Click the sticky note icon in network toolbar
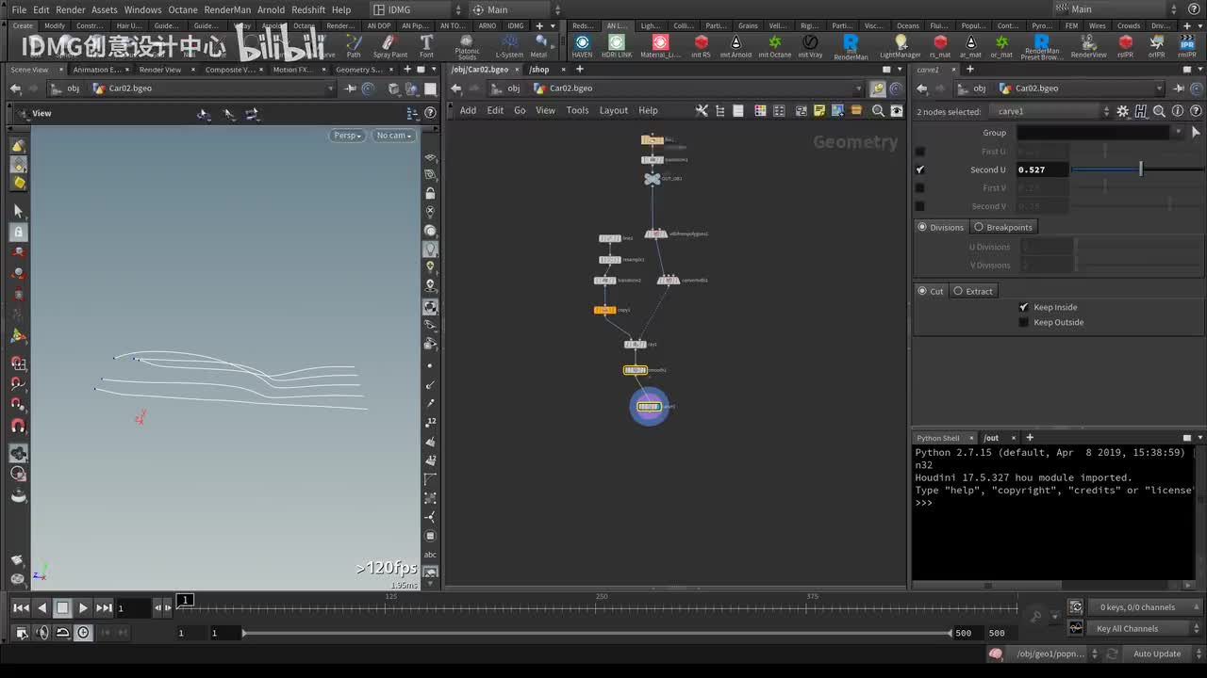This screenshot has width=1207, height=678. pyautogui.click(x=819, y=110)
